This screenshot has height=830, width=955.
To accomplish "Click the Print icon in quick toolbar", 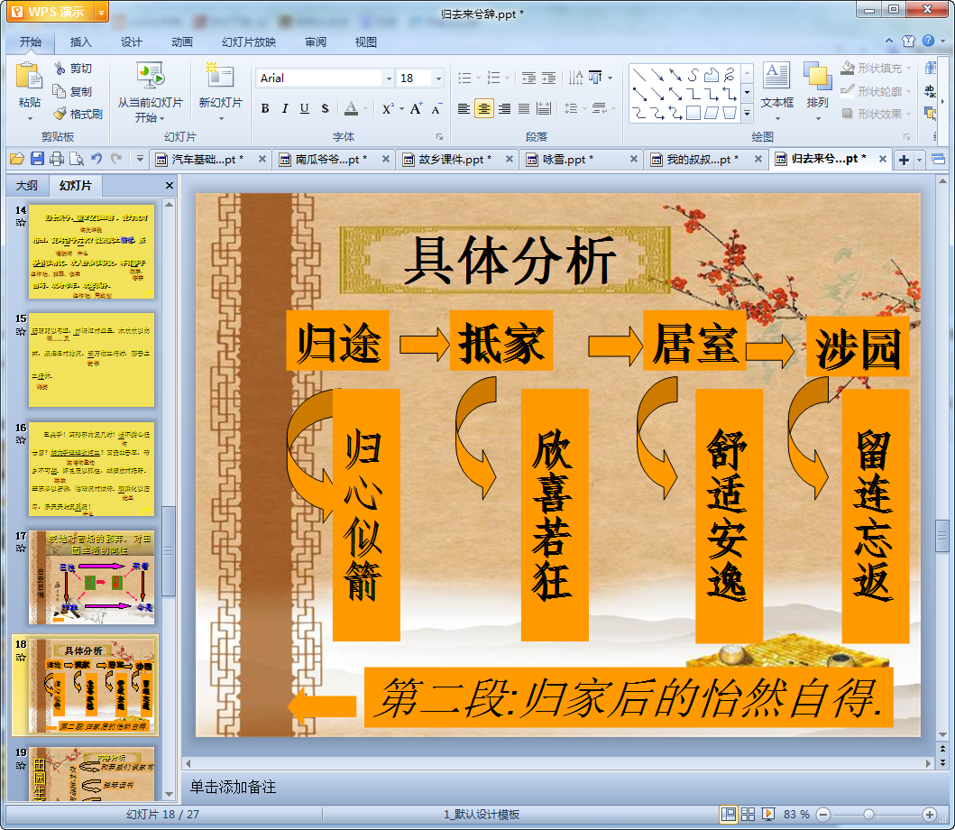I will [x=57, y=159].
